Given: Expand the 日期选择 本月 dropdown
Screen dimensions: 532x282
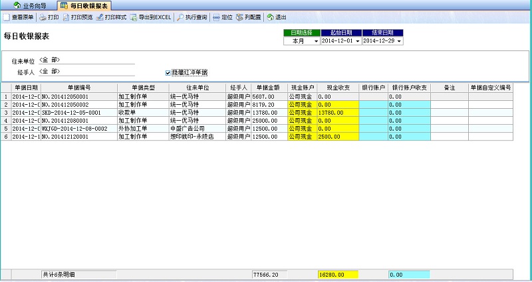Looking at the screenshot, I should (x=316, y=41).
